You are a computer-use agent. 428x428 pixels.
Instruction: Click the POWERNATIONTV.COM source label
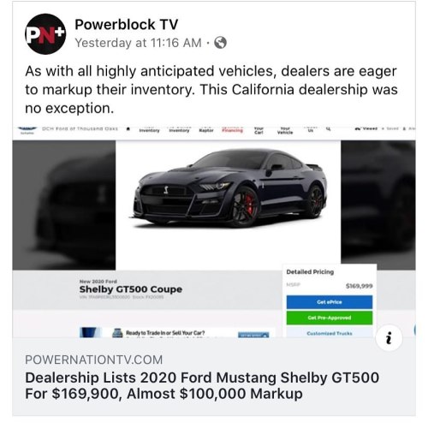(x=94, y=360)
